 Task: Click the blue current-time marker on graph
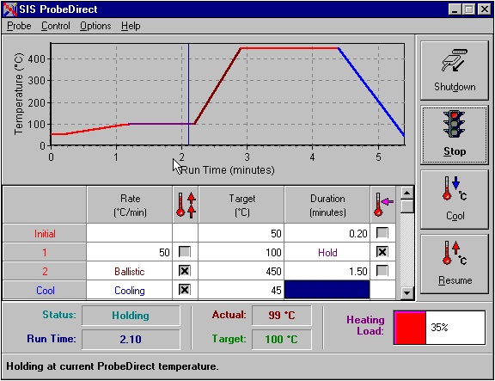pos(188,95)
